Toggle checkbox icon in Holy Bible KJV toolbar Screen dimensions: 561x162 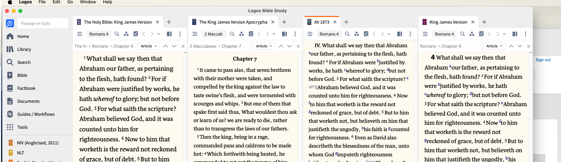point(136,34)
